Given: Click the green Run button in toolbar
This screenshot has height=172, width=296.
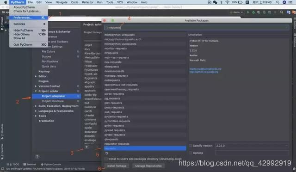Looking at the screenshot, I should [248, 12].
